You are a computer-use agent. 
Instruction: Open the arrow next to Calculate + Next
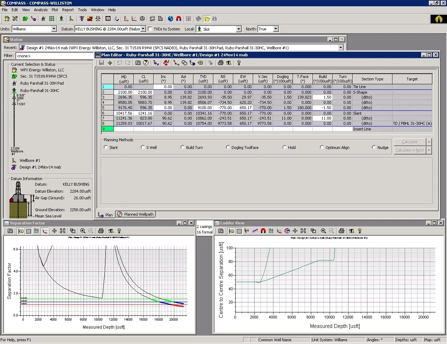tap(429, 150)
